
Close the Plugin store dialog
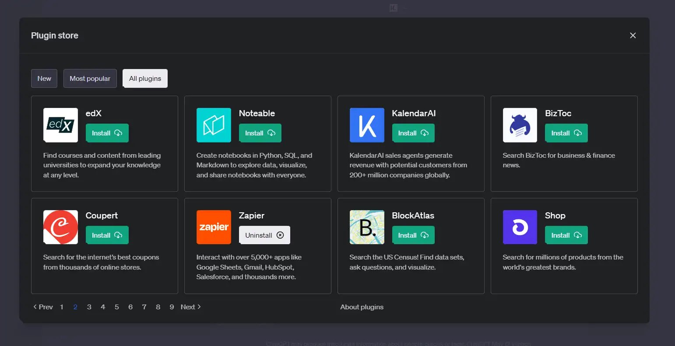(633, 35)
